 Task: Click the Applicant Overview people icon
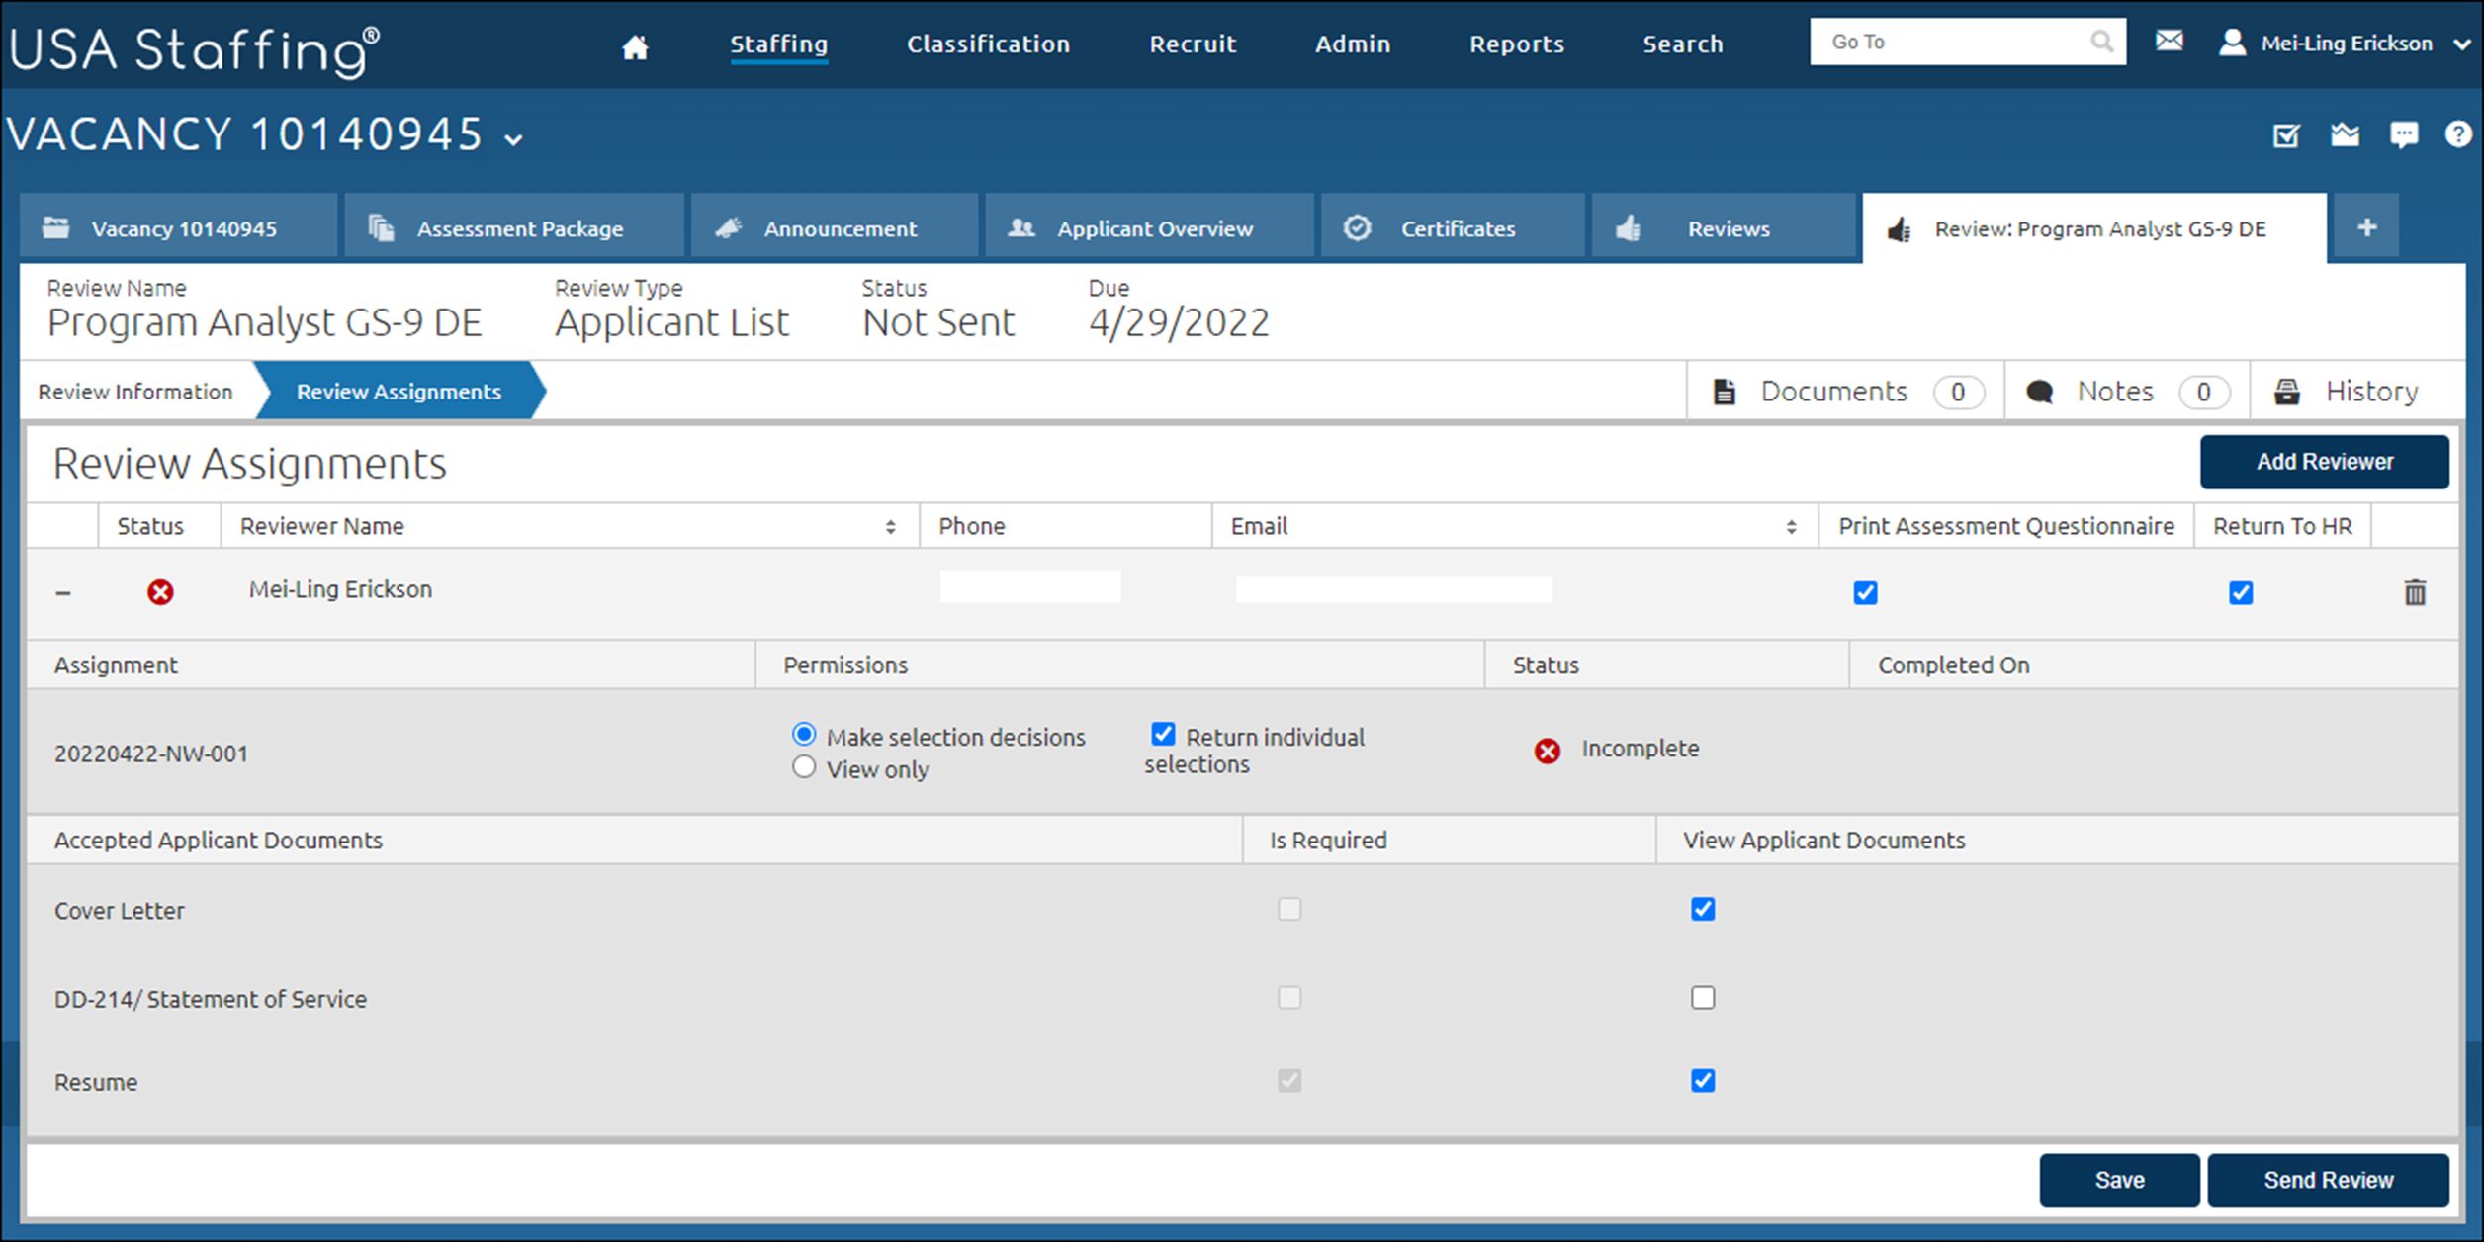click(1020, 228)
